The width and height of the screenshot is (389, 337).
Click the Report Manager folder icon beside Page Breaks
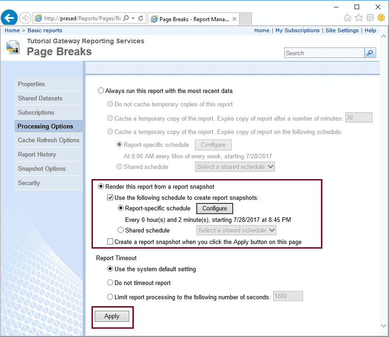(12, 47)
